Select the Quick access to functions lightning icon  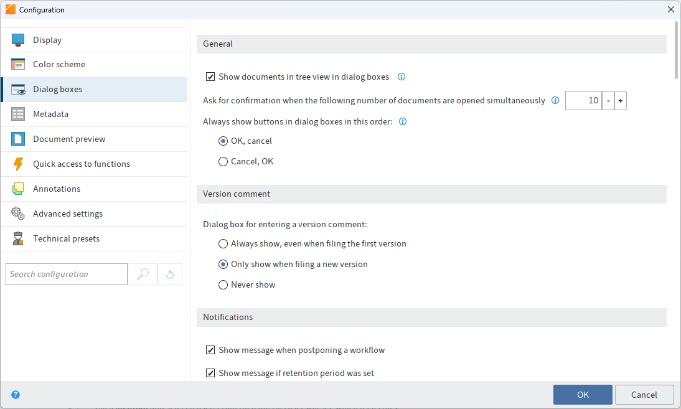(x=19, y=164)
